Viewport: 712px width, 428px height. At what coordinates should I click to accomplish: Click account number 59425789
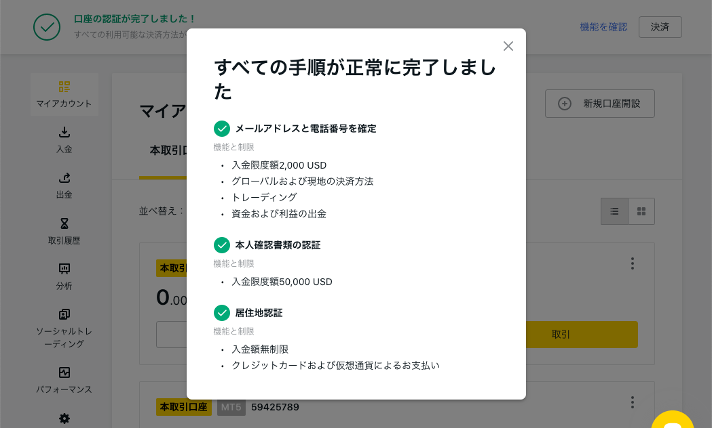tap(275, 407)
